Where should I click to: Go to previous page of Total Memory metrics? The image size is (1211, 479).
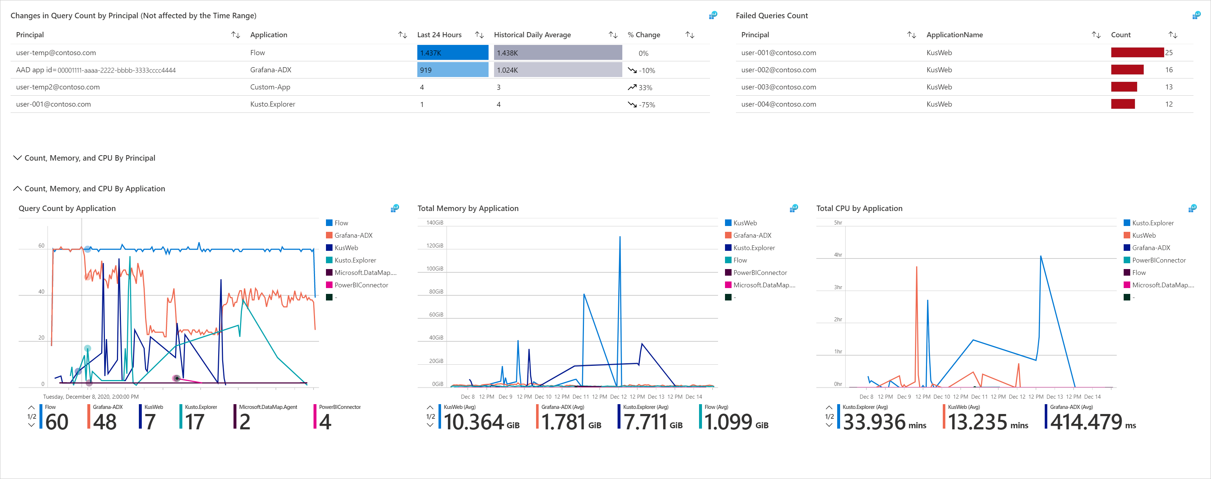(430, 407)
